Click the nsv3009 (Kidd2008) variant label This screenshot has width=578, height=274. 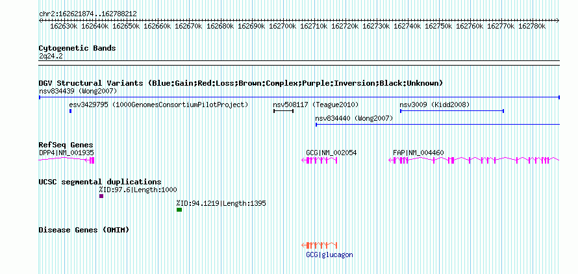coord(434,105)
